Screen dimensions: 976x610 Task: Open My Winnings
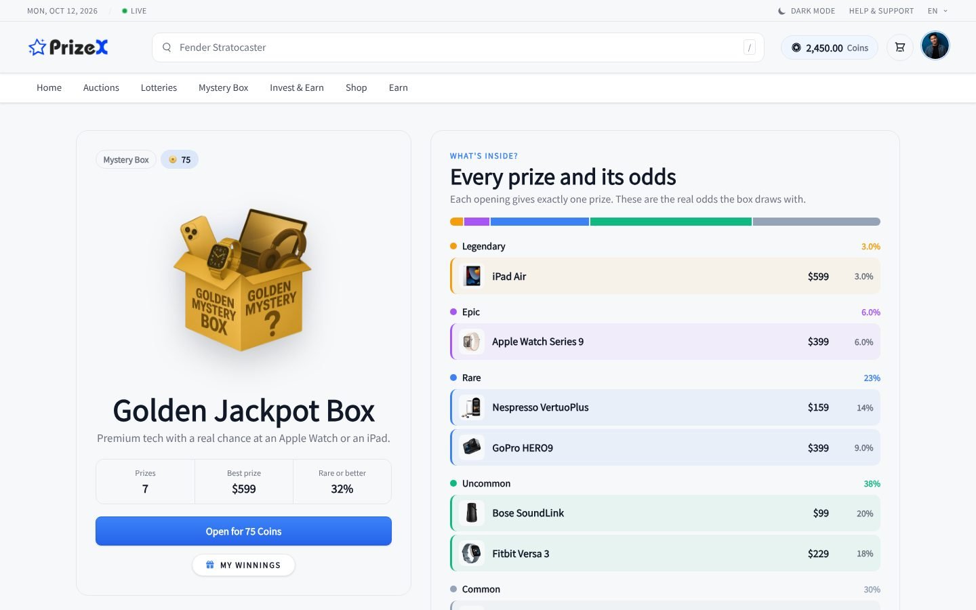pyautogui.click(x=243, y=565)
